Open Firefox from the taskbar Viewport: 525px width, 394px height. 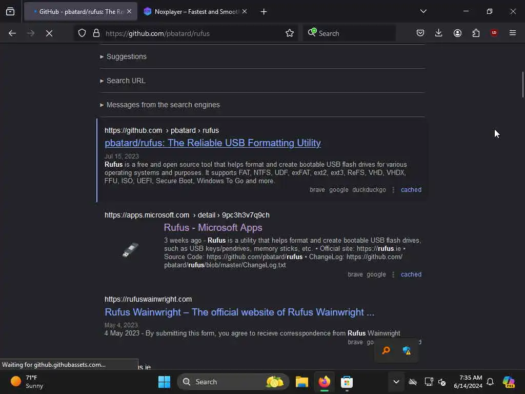click(x=325, y=382)
